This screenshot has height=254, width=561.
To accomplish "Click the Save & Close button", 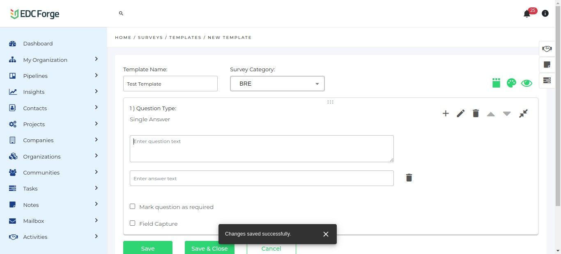I will (209, 248).
